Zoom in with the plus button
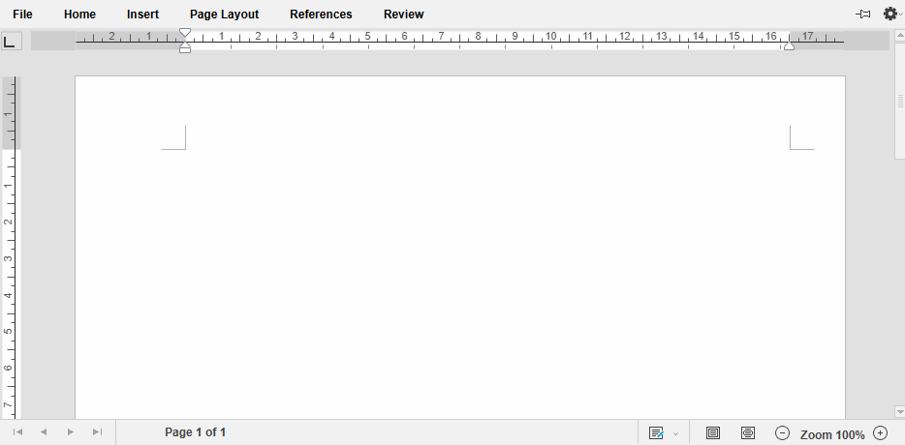 tap(880, 432)
